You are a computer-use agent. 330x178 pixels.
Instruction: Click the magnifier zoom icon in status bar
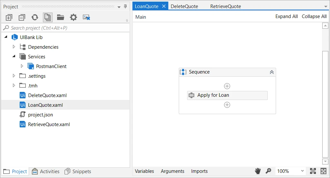click(x=268, y=171)
